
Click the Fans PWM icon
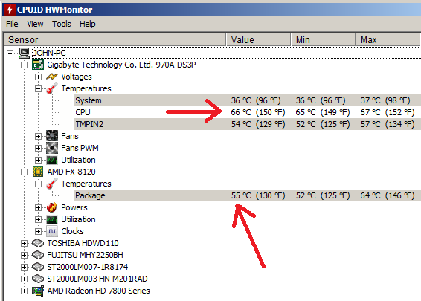click(52, 148)
